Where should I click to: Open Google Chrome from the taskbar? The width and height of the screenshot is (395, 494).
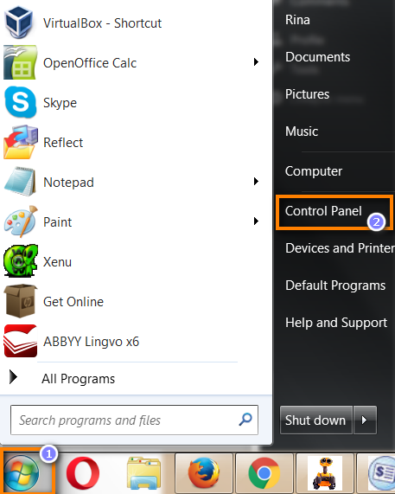click(x=264, y=473)
